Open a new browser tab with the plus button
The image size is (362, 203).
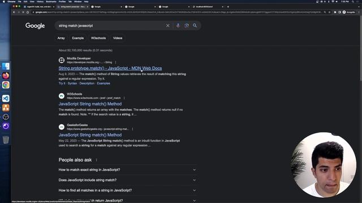pos(228,7)
